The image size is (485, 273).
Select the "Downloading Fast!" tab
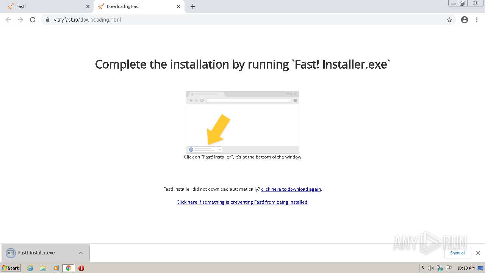point(138,6)
